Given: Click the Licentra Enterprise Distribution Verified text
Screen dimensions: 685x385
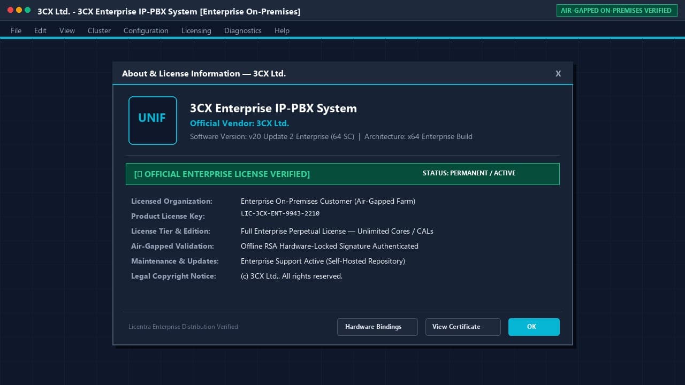Looking at the screenshot, I should point(183,327).
